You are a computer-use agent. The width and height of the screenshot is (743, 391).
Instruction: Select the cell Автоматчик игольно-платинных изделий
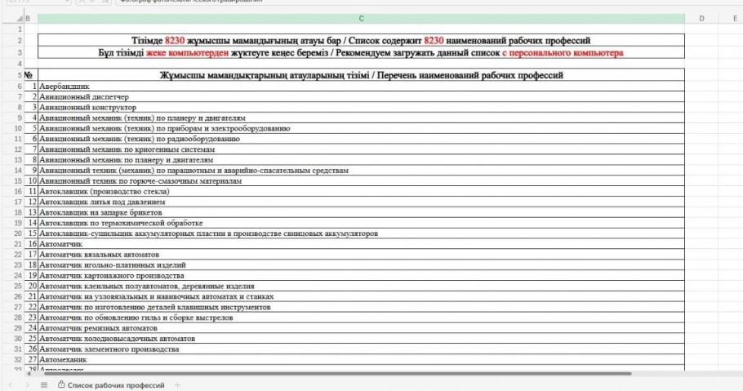point(361,265)
